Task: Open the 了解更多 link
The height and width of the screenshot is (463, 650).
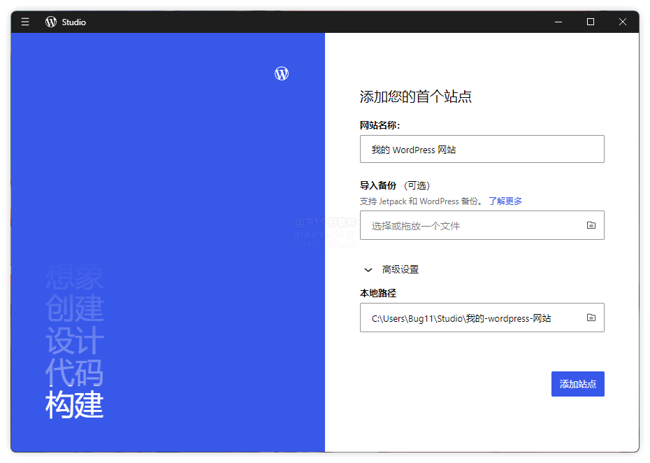Action: [x=505, y=201]
